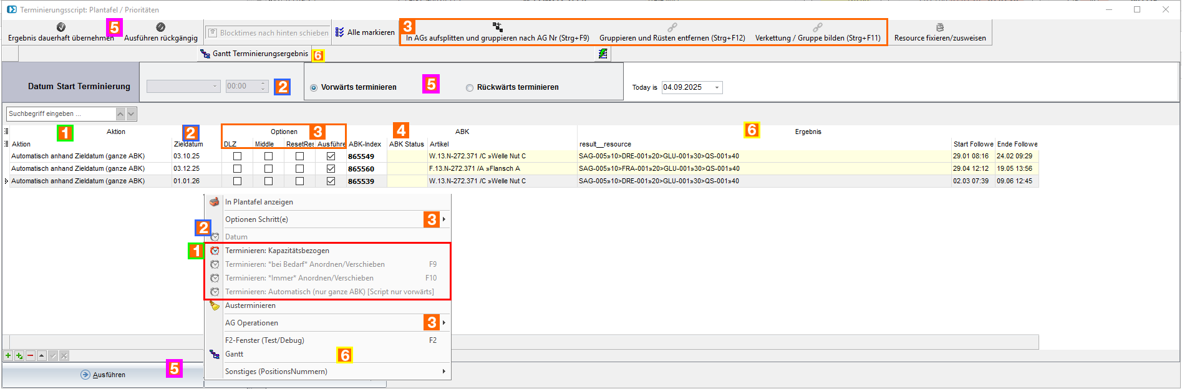
Task: Click the first green plus add-row icon
Action: (8, 355)
